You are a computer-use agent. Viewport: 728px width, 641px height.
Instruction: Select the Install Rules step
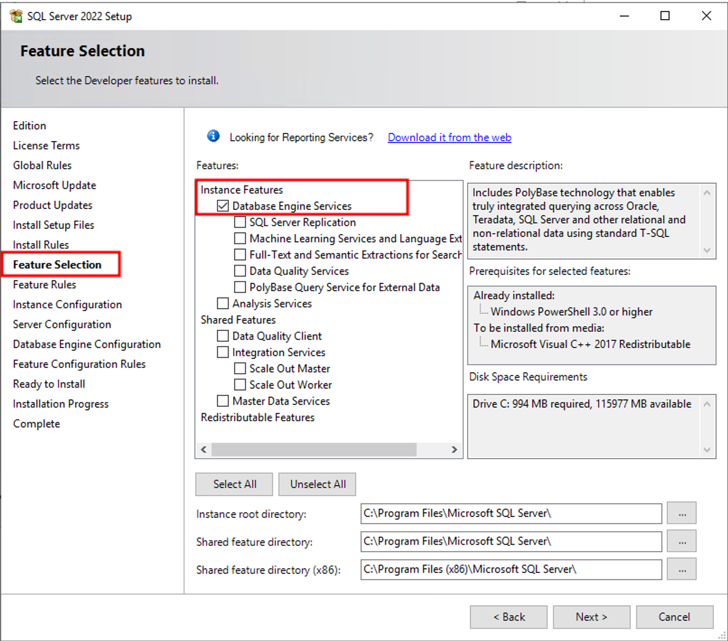pos(40,245)
